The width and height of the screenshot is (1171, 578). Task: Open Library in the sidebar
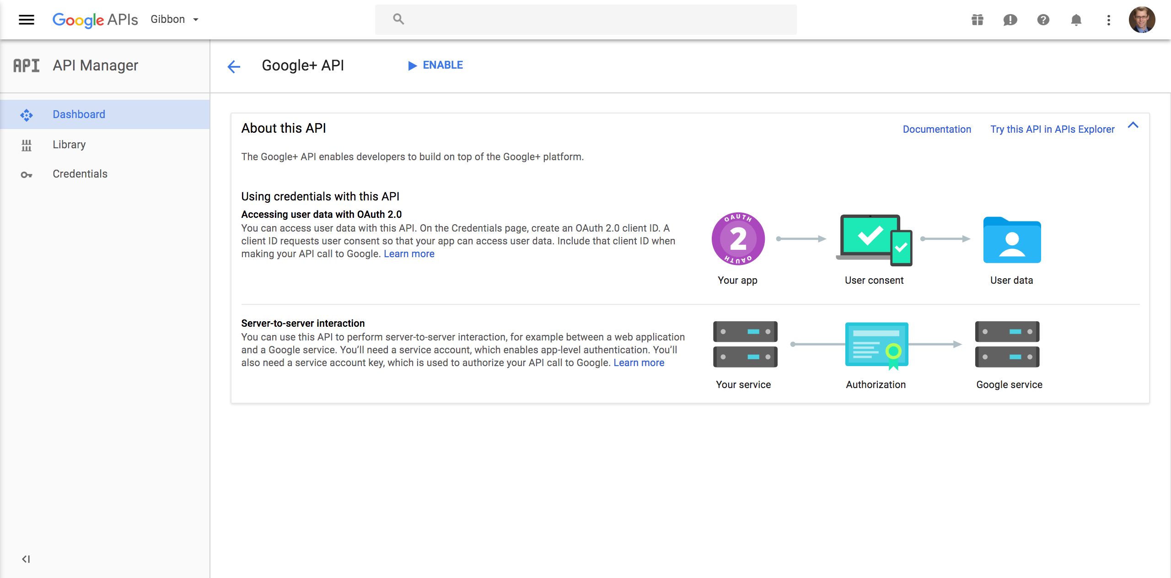[x=105, y=145]
